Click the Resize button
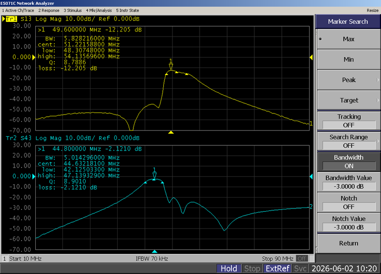Image resolution: width=381 pixels, height=274 pixels. tap(372, 10)
